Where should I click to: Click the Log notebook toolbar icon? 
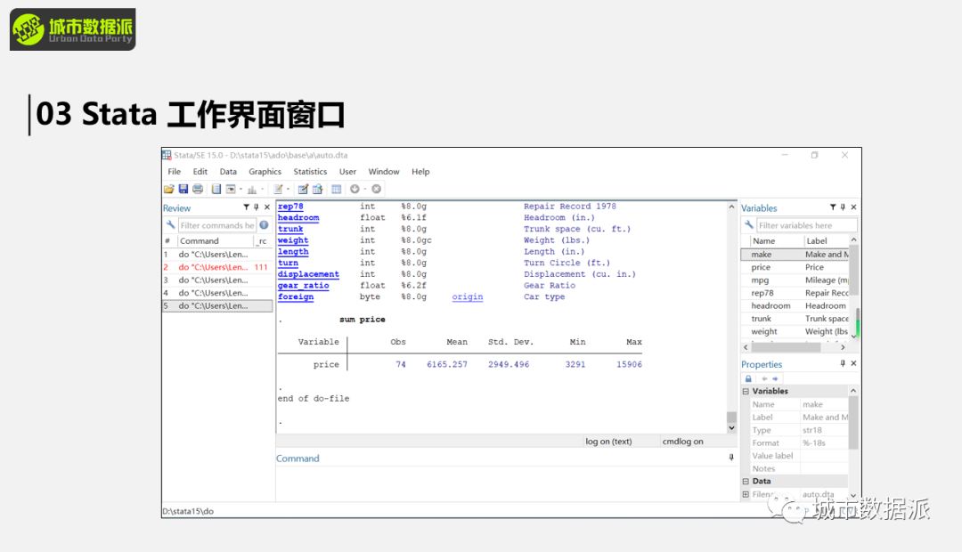[x=216, y=189]
